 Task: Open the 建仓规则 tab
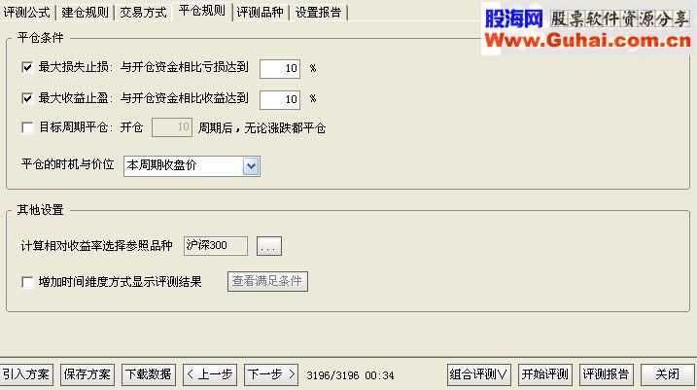click(x=85, y=12)
